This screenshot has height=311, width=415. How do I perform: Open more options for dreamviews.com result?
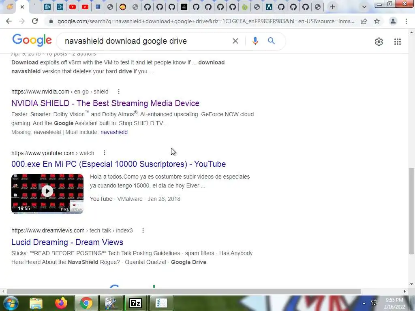click(x=143, y=230)
